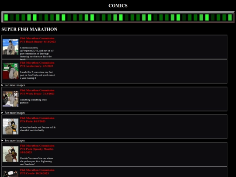This screenshot has width=236, height=177.
Task: Click the PT3 Work Break thumbnail image
Action: point(10,99)
